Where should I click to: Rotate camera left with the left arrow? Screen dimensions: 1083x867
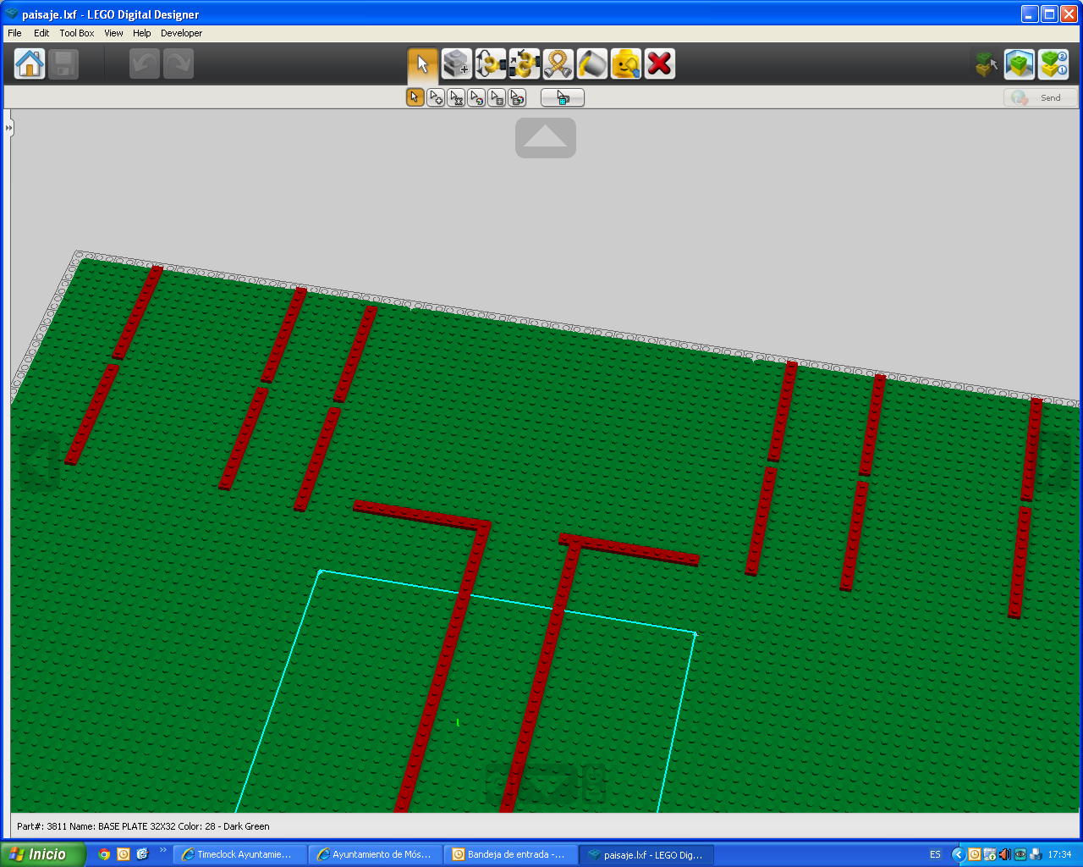40,461
